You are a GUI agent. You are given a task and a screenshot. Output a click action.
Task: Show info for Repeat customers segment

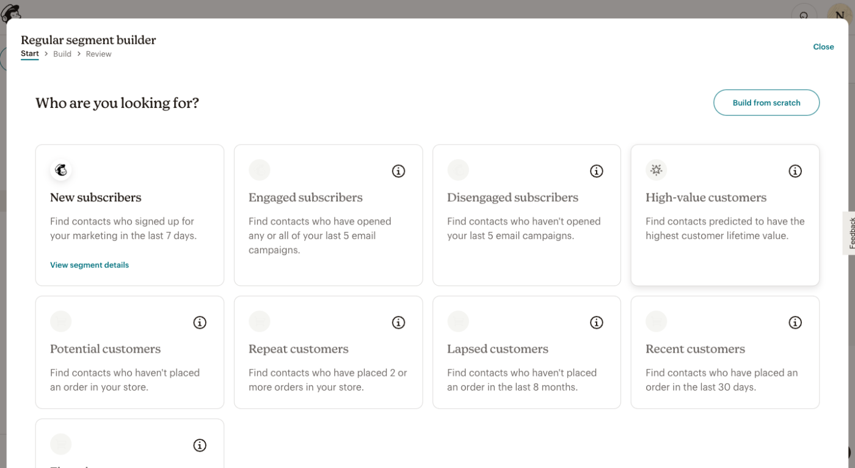pos(398,323)
